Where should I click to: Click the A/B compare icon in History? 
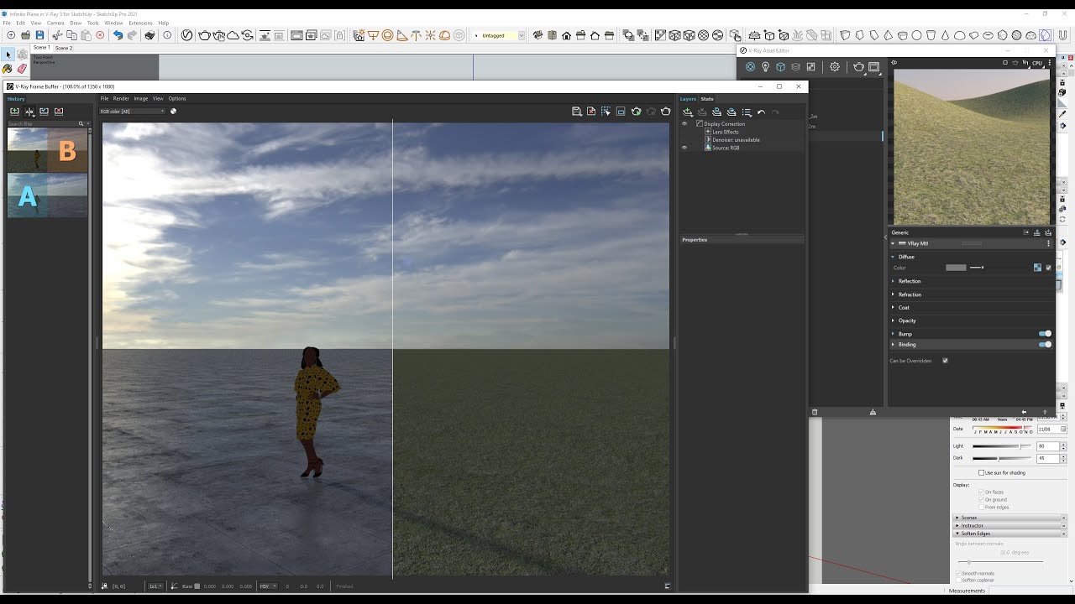pos(29,111)
